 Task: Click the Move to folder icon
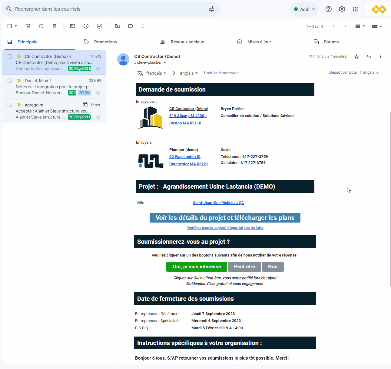tap(118, 26)
